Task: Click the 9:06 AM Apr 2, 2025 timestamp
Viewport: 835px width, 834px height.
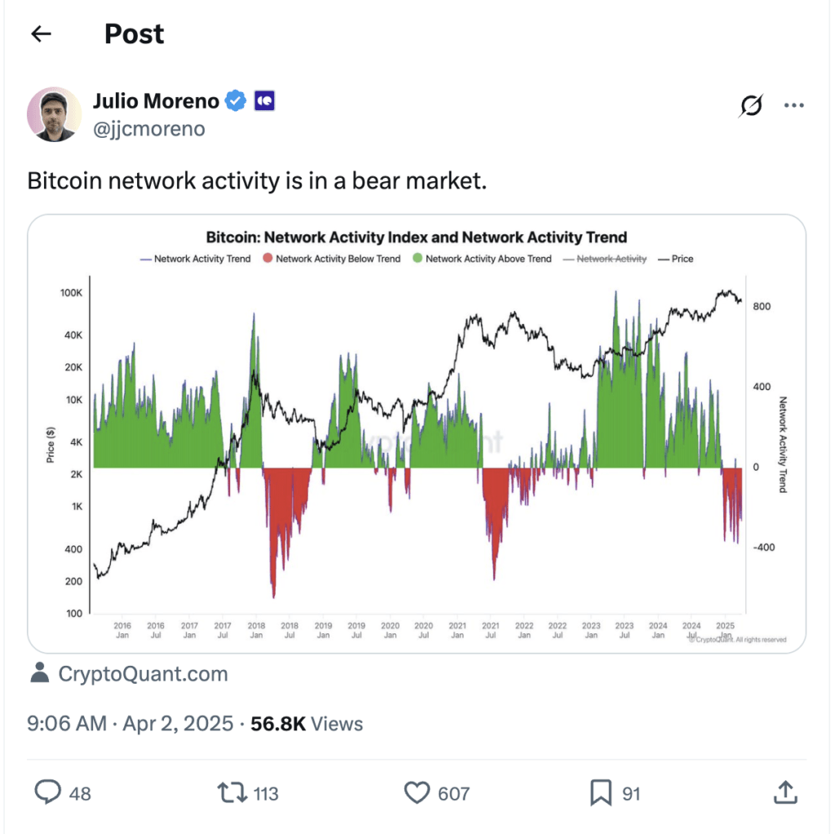Action: click(130, 724)
